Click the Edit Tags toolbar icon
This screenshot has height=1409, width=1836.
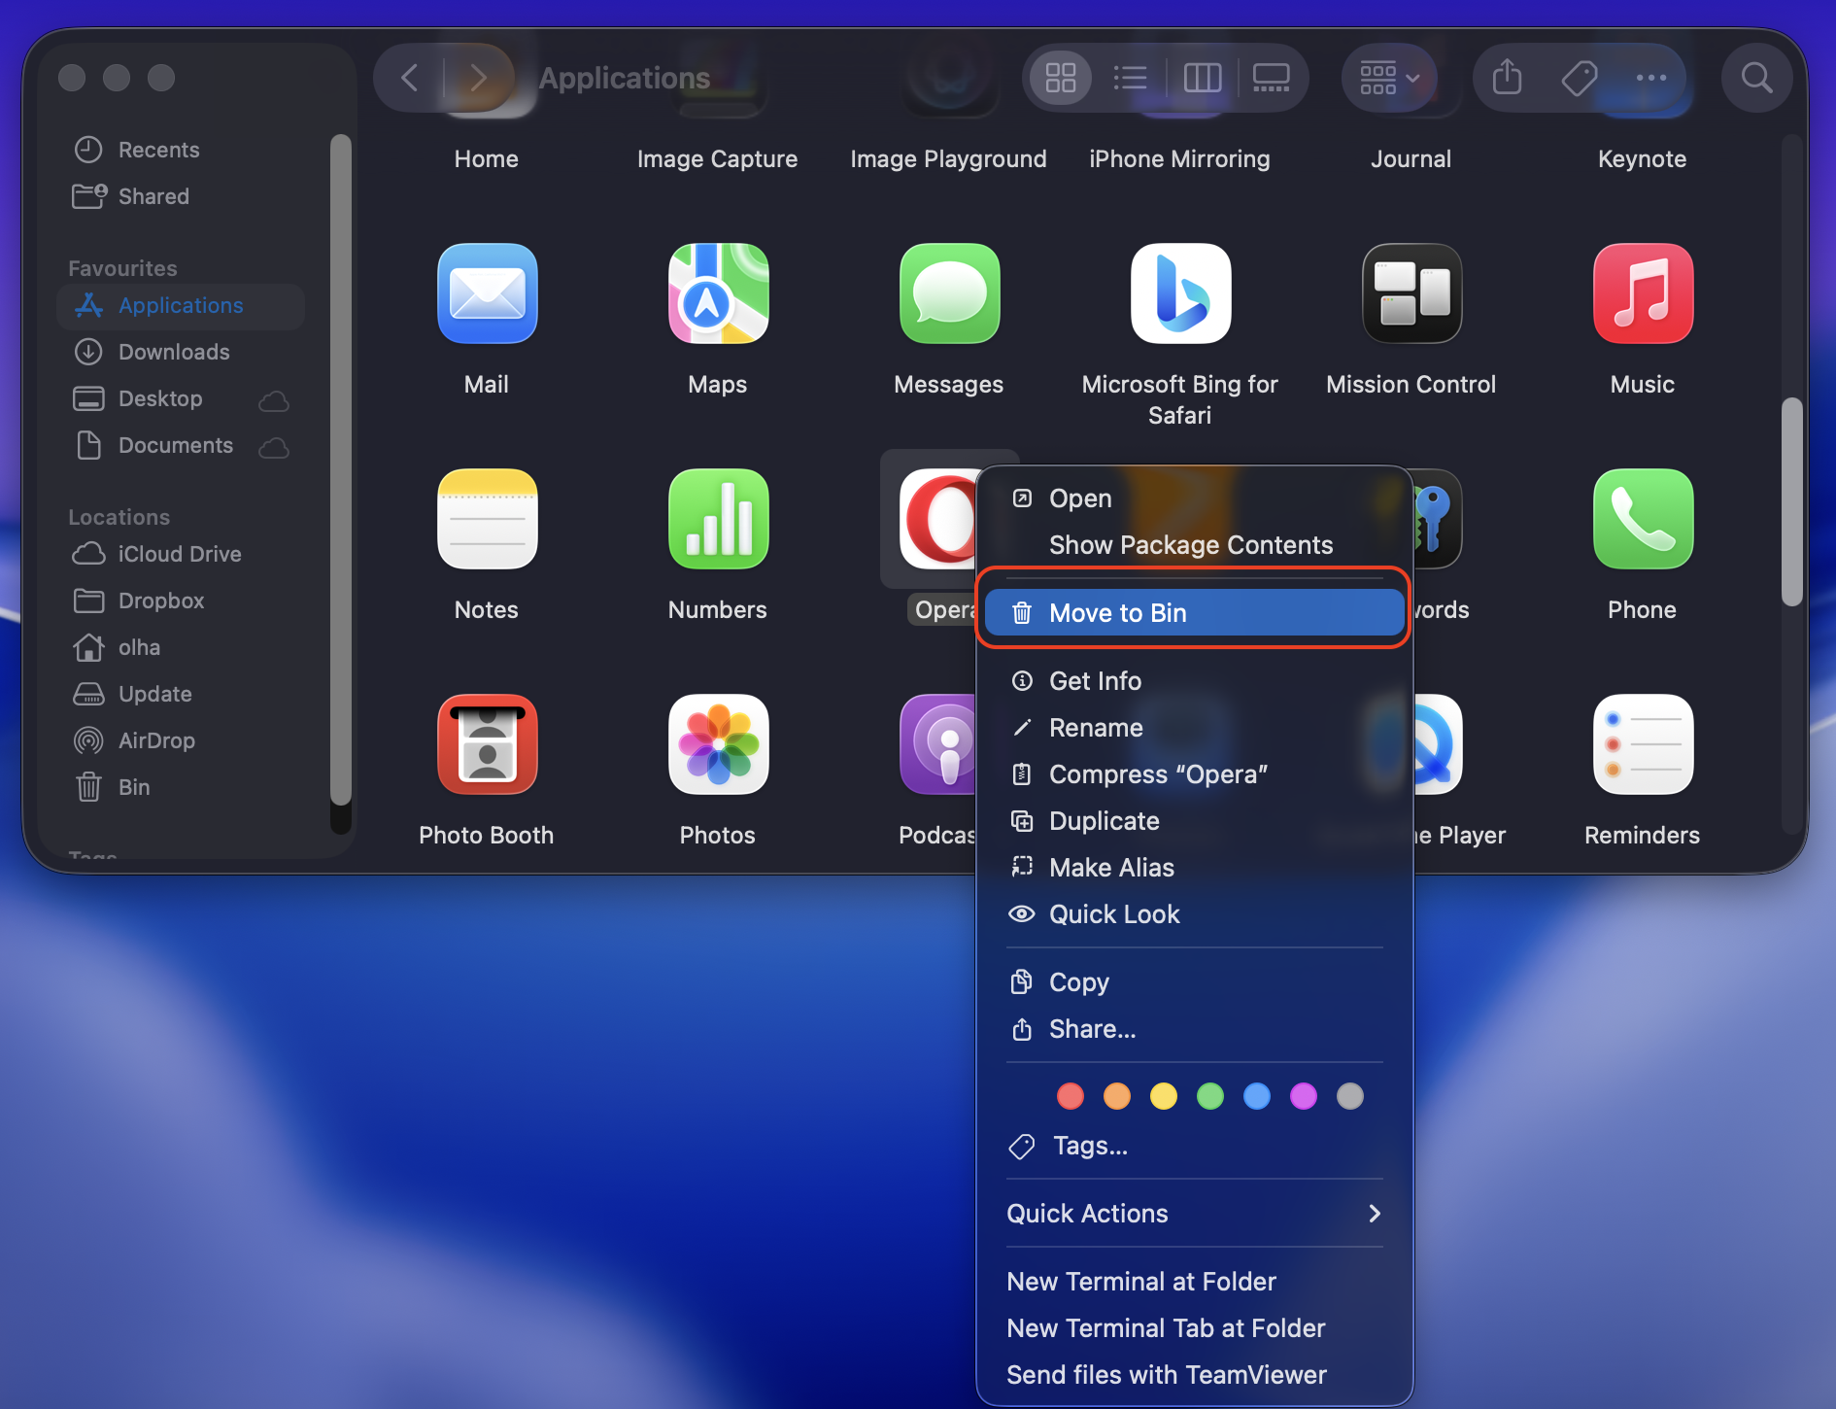[x=1579, y=78]
